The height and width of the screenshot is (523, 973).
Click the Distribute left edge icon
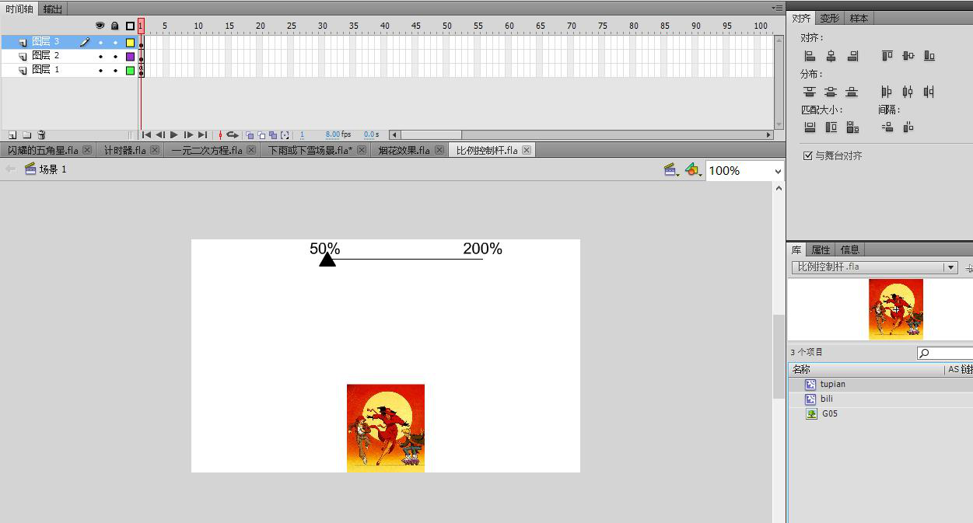point(887,92)
